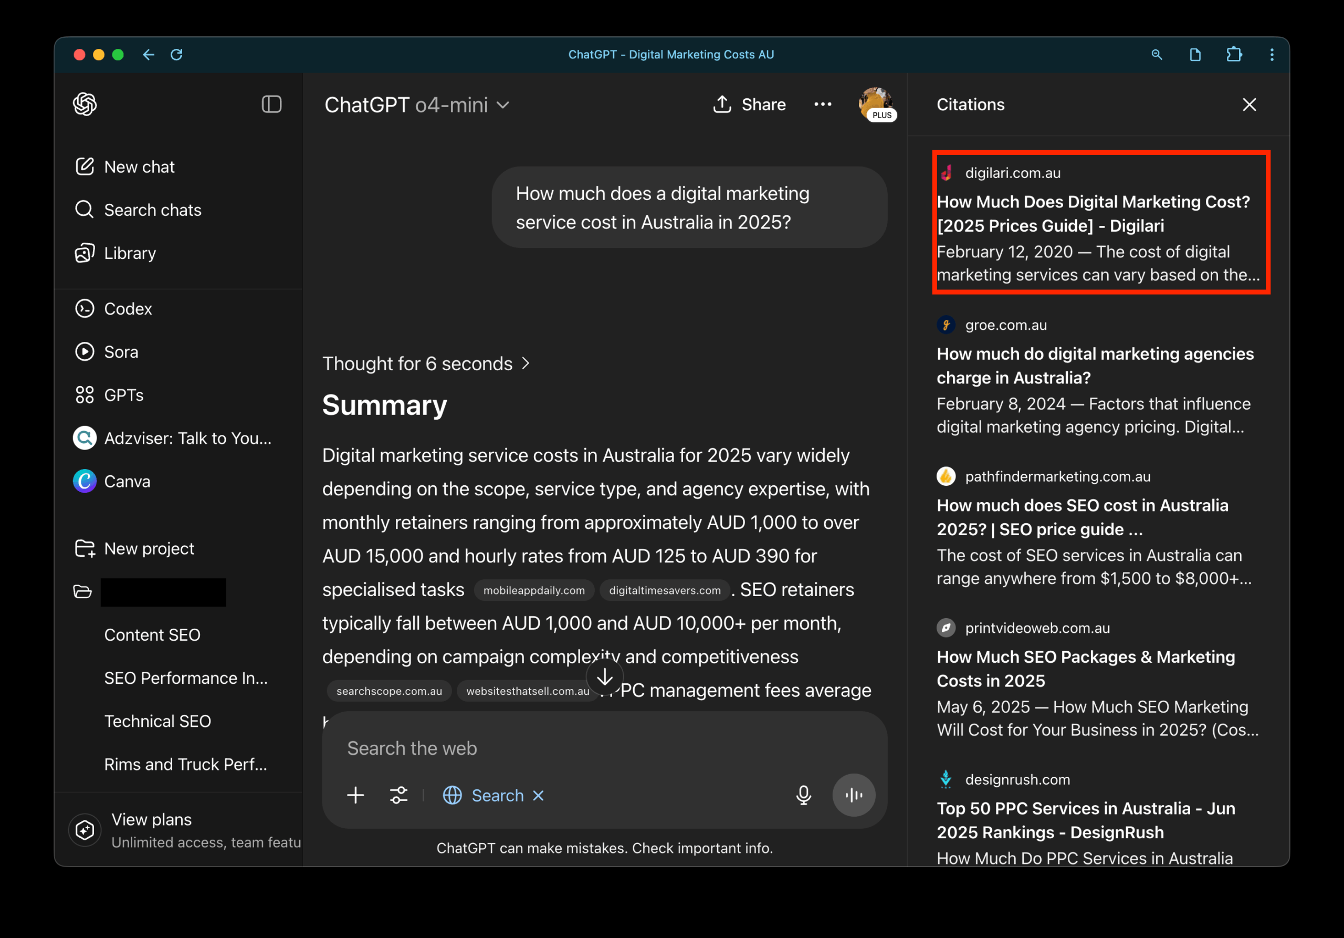The image size is (1344, 938).
Task: Click the magnifier icon in title bar
Action: [1157, 55]
